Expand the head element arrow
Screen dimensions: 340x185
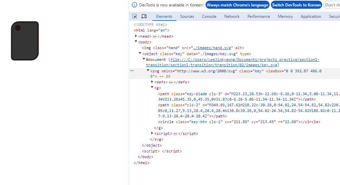[136, 36]
